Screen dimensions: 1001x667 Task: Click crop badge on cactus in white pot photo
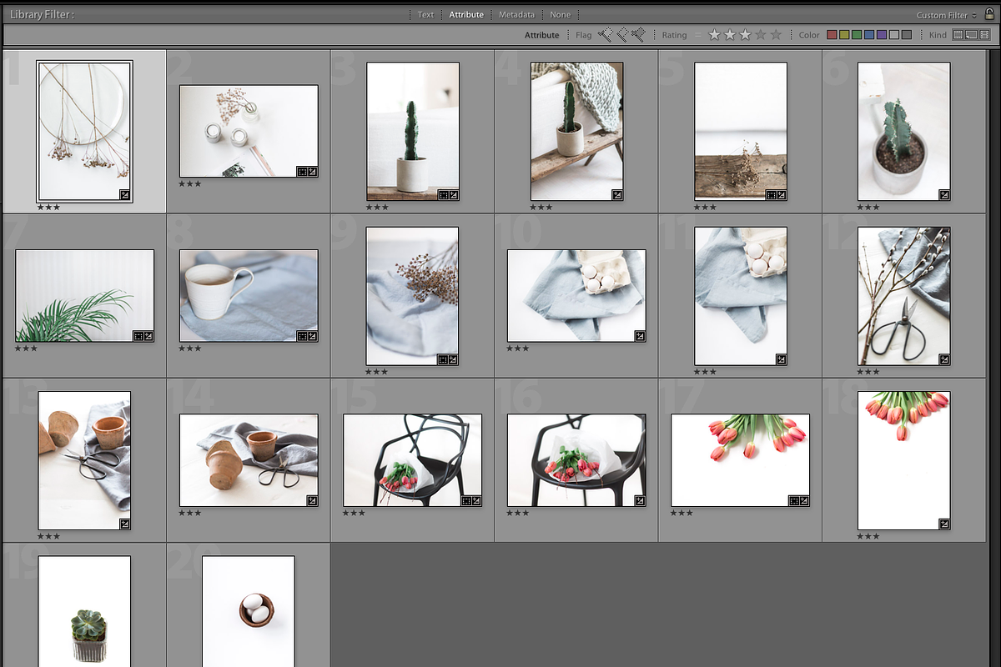point(443,195)
